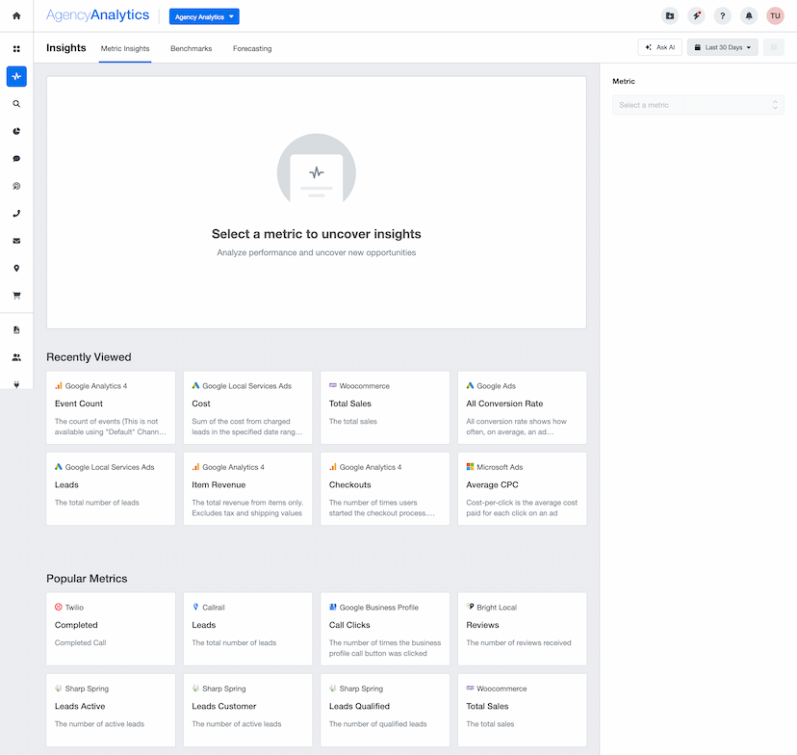Open the phone call tracking icon in sidebar
Image resolution: width=797 pixels, height=755 pixels.
click(x=16, y=214)
